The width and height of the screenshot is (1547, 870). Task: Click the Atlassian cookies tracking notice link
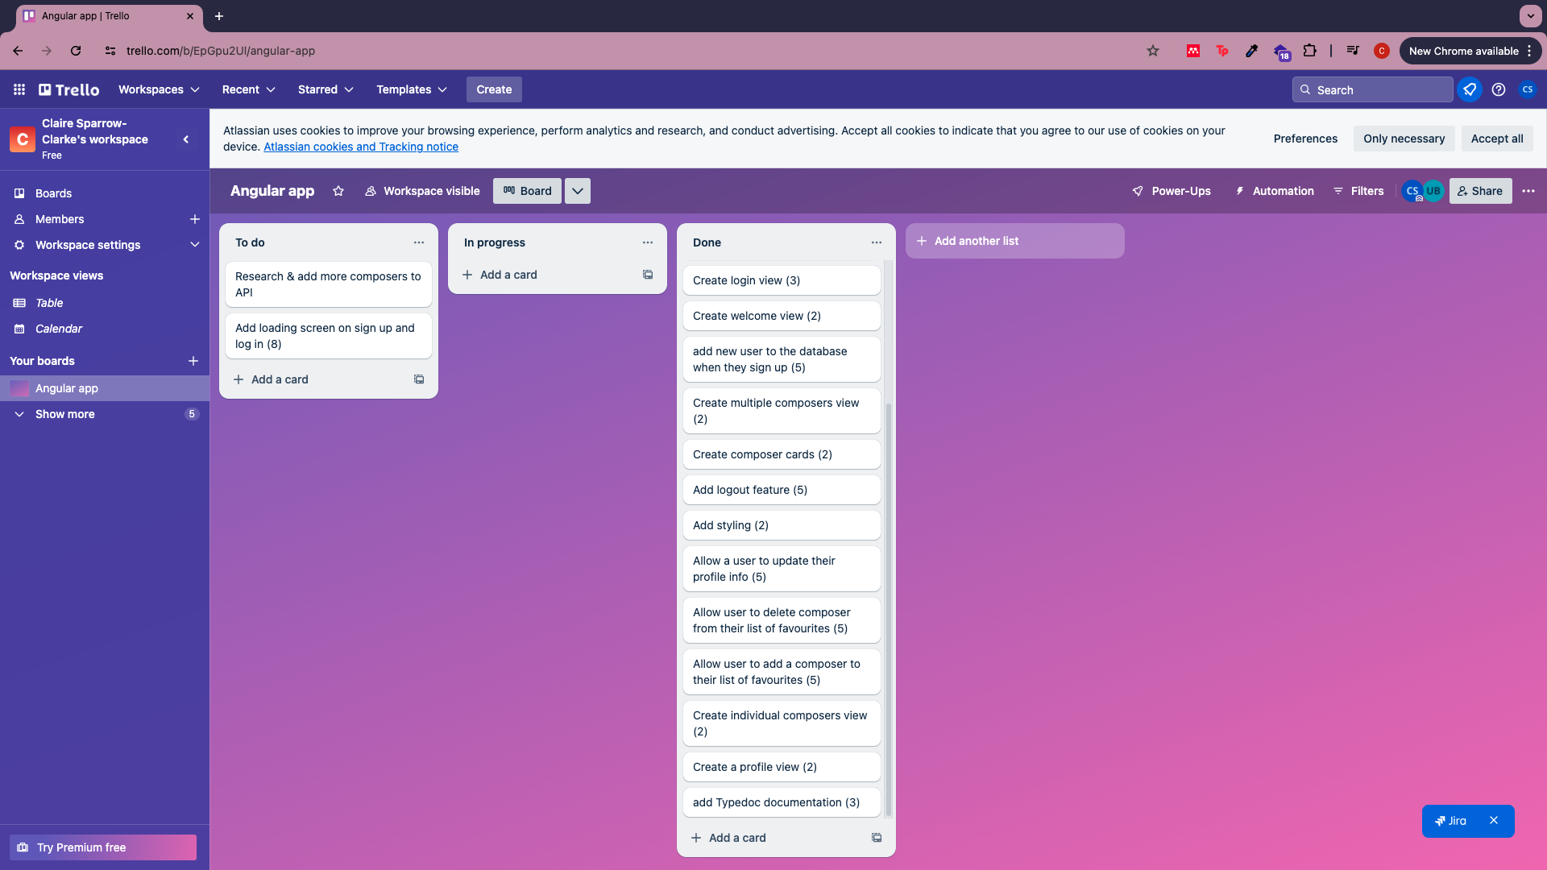click(361, 147)
